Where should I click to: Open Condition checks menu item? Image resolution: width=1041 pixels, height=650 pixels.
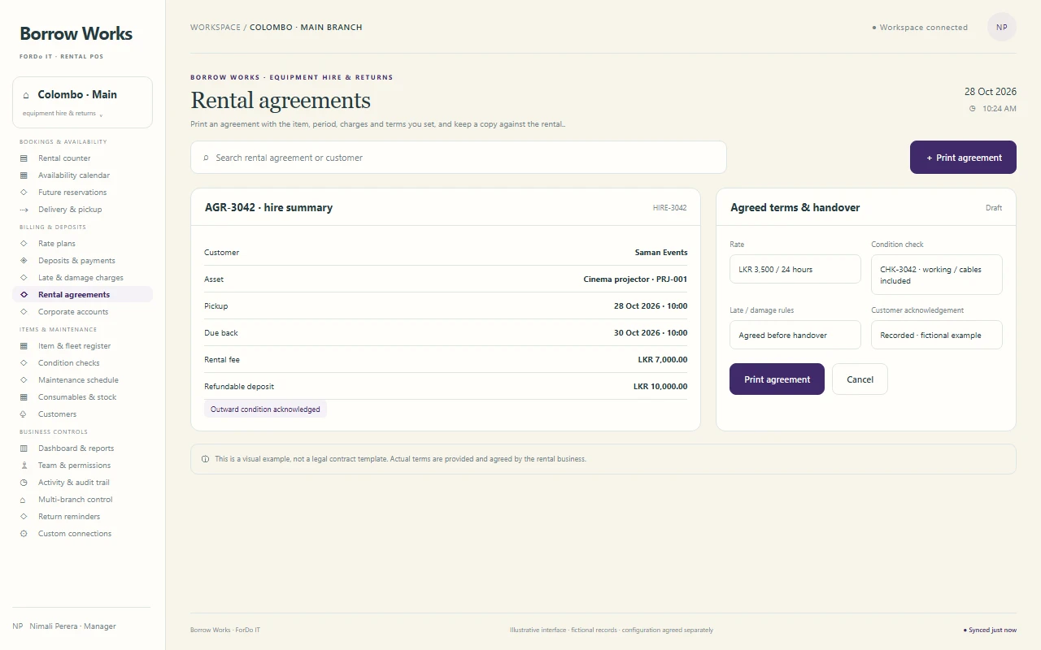(82, 363)
